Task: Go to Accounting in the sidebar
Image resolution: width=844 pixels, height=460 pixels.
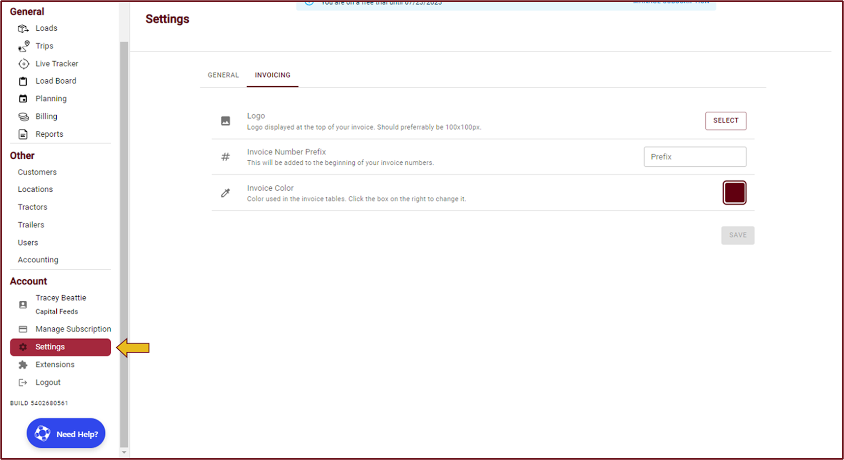Action: pyautogui.click(x=38, y=260)
